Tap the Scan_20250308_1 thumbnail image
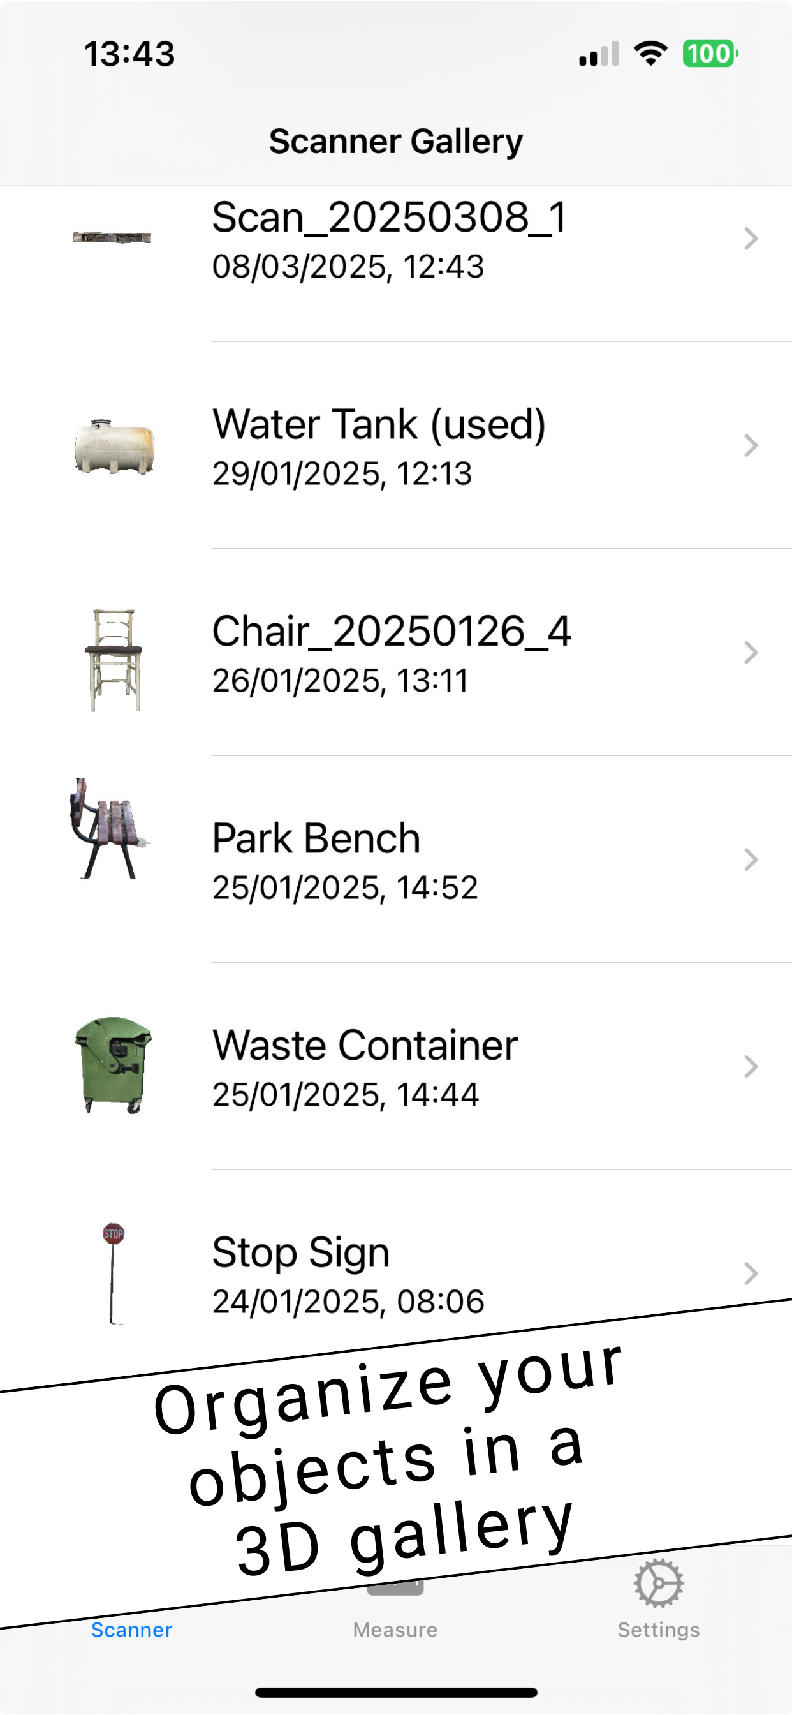 [112, 238]
